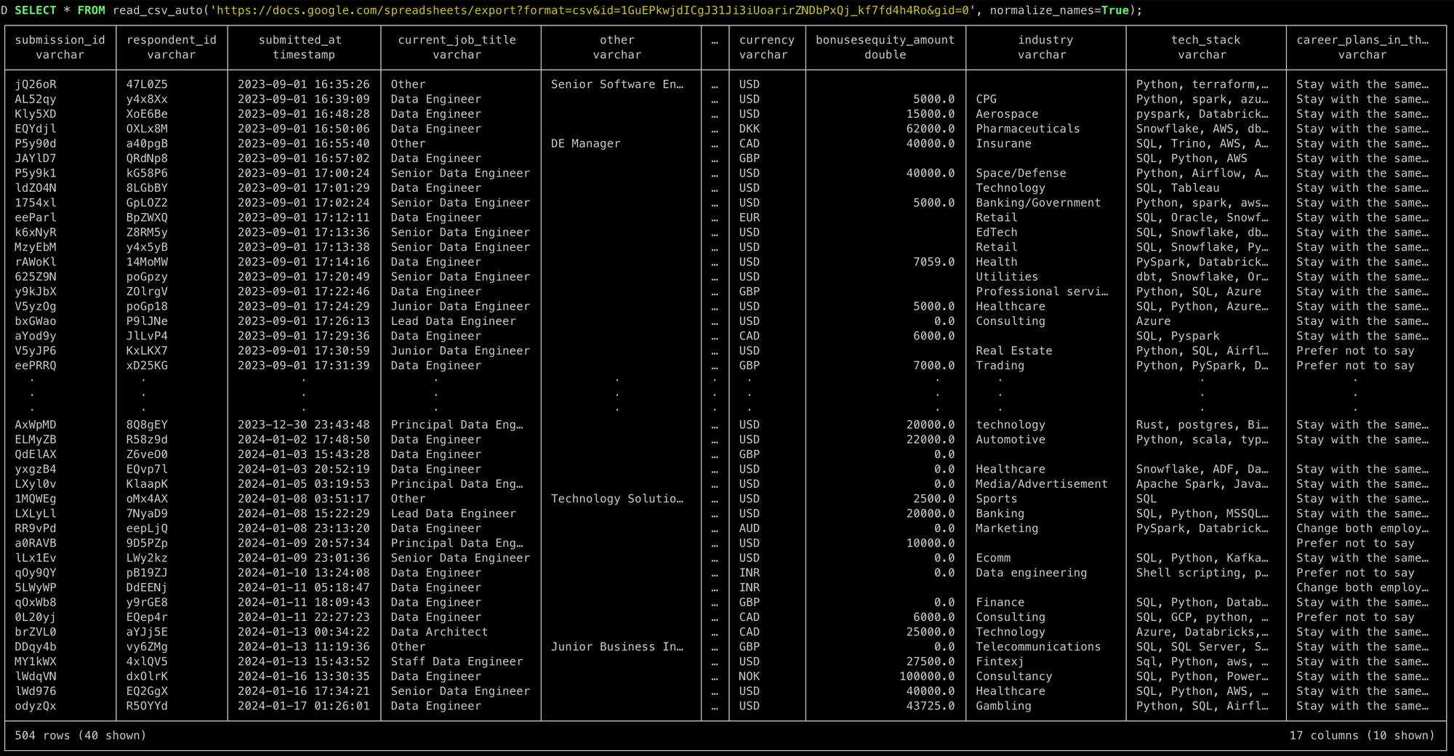Click respondent id y4x8Xx

pyautogui.click(x=147, y=99)
